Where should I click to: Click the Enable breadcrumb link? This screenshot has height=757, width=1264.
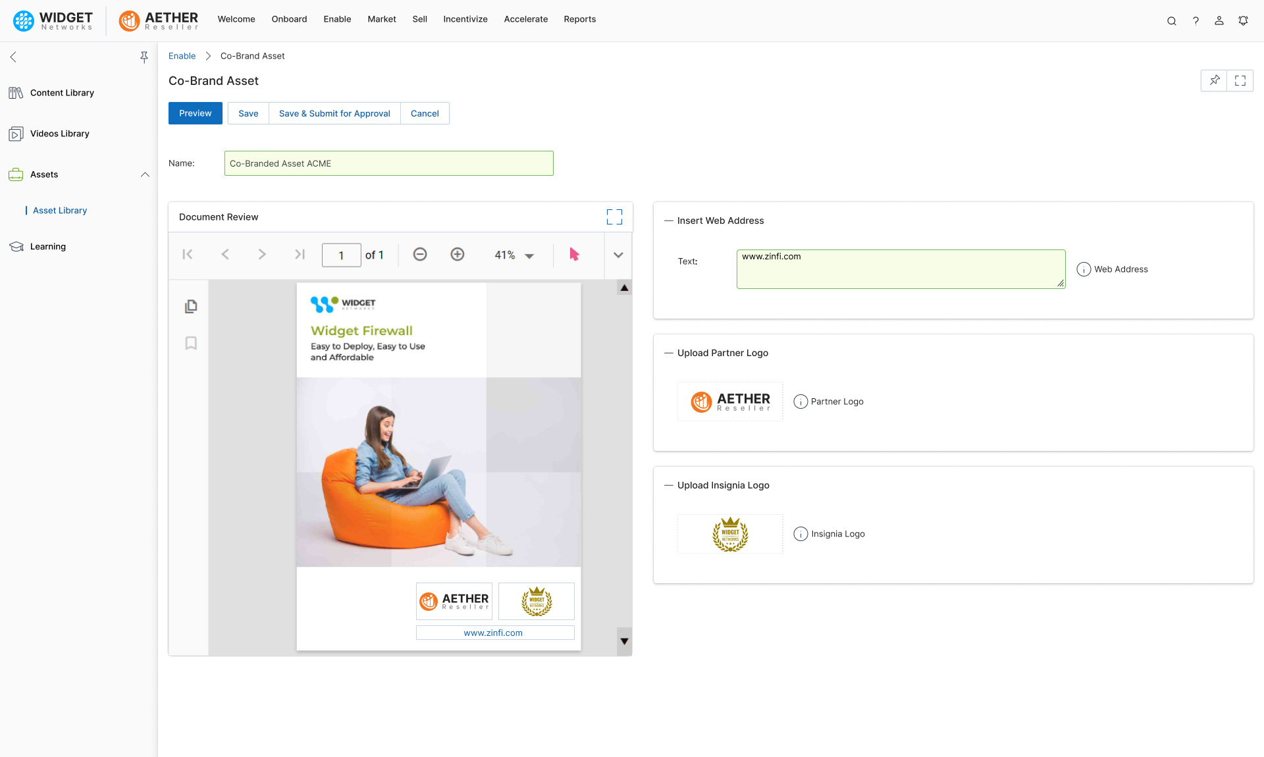[x=182, y=56]
